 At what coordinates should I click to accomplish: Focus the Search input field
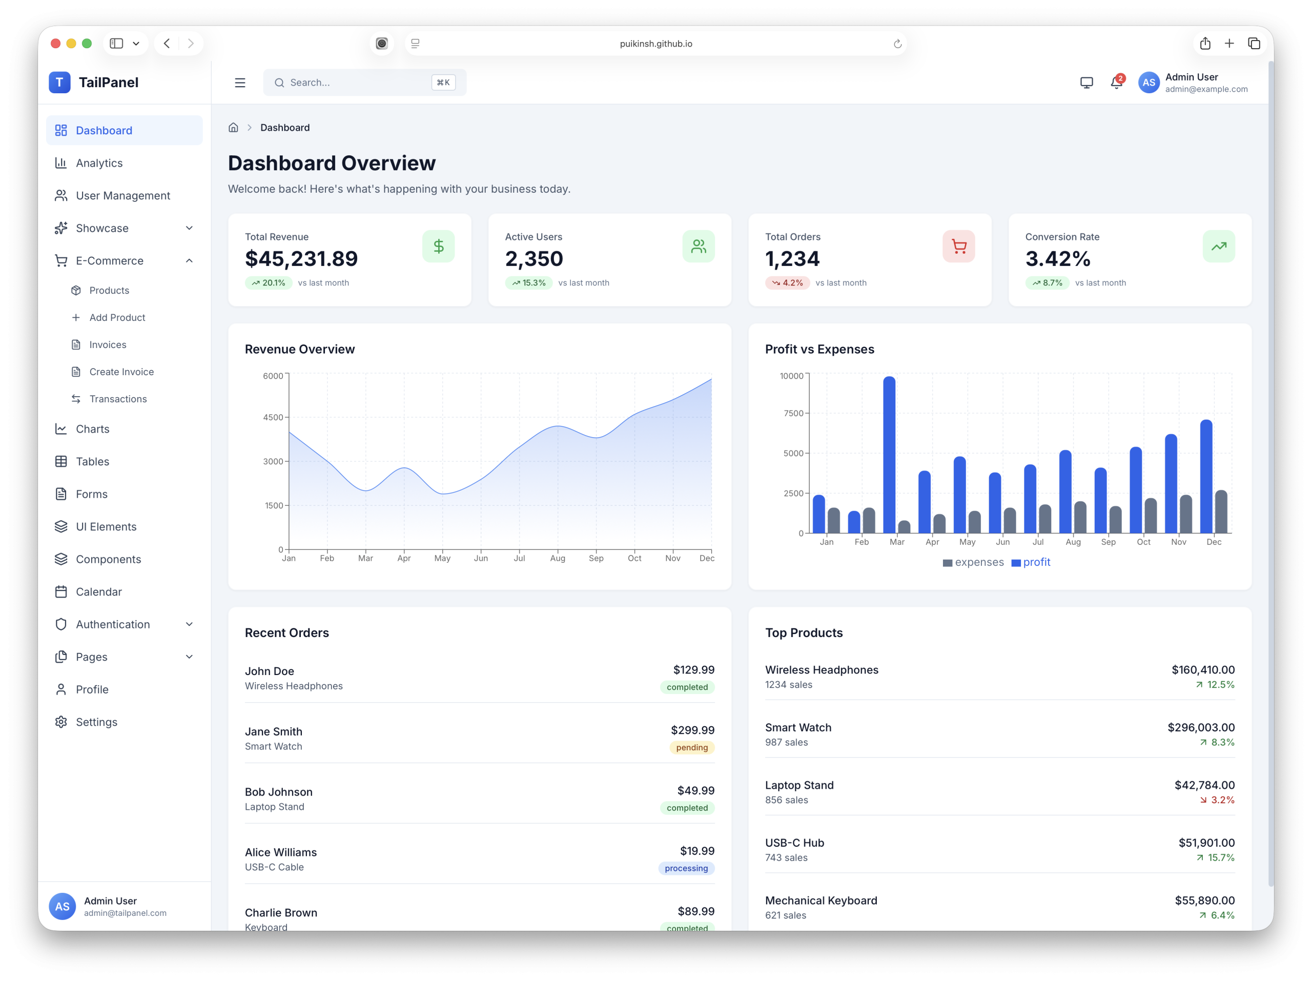coord(356,83)
